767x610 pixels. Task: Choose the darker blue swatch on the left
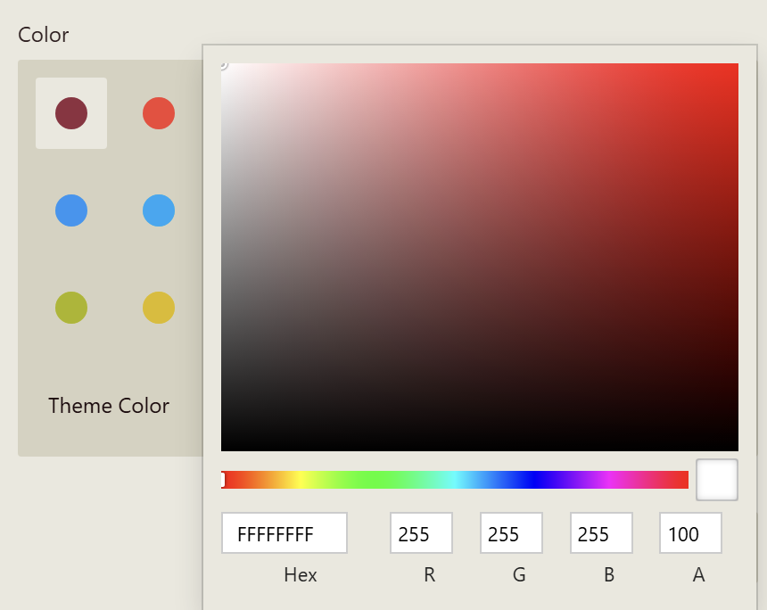click(71, 210)
